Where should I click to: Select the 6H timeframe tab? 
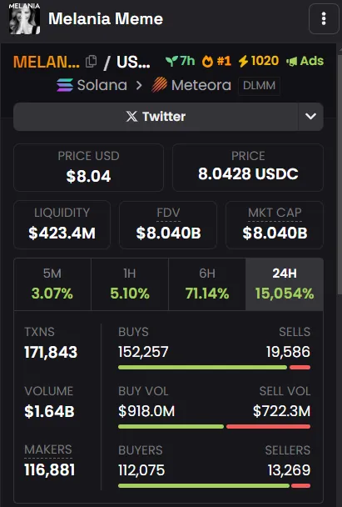(x=207, y=284)
